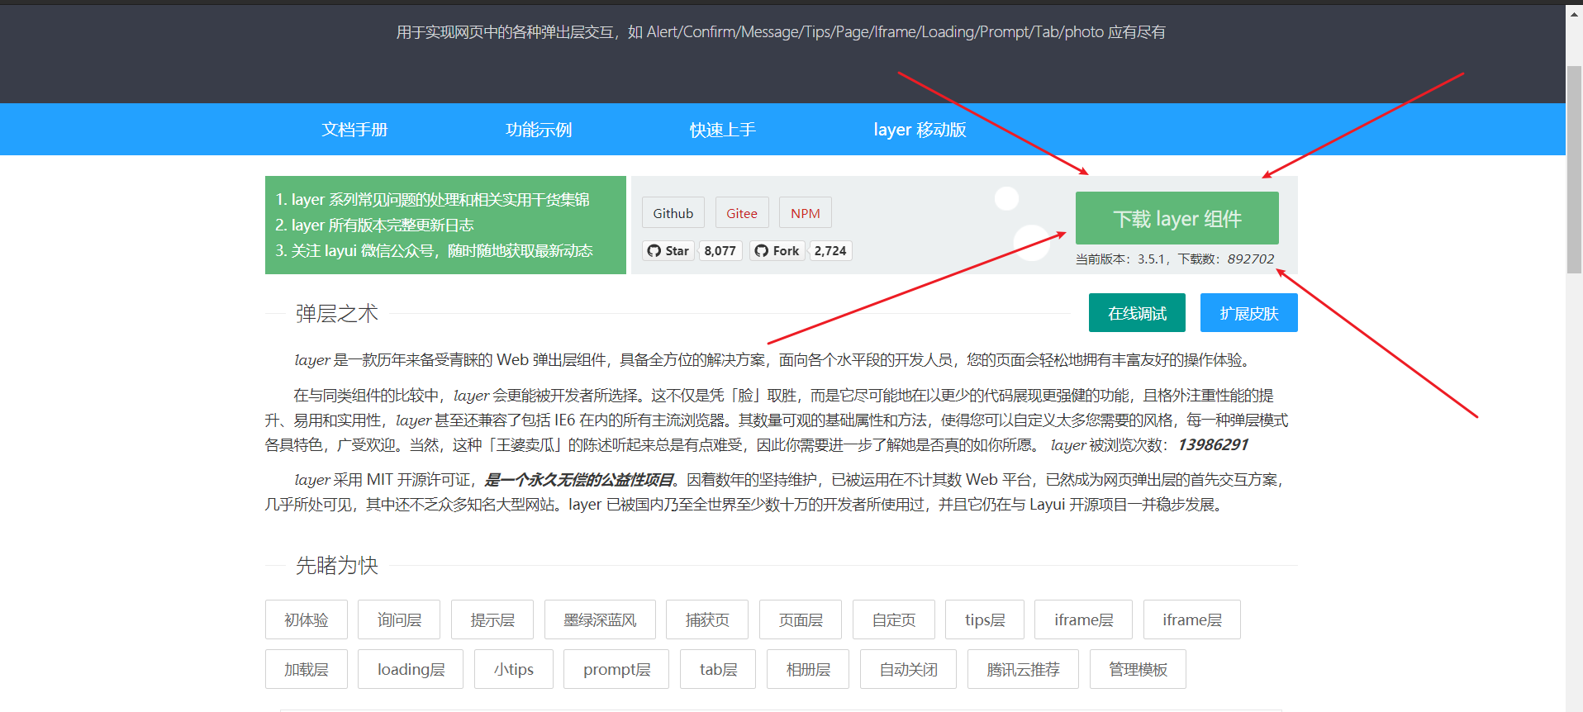1583x712 pixels.
Task: Click the GitHub Star button
Action: (x=668, y=250)
